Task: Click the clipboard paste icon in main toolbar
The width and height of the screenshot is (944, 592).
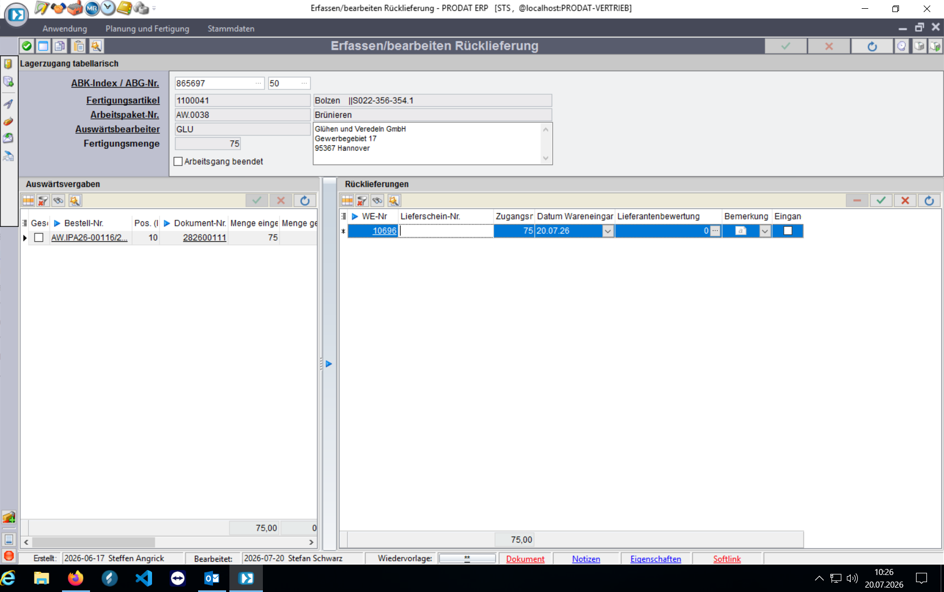Action: (78, 46)
